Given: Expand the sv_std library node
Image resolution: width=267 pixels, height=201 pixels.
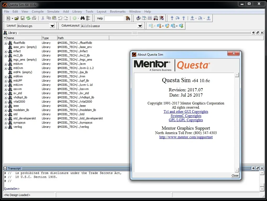Looking at the screenshot, I should pos(6,93).
